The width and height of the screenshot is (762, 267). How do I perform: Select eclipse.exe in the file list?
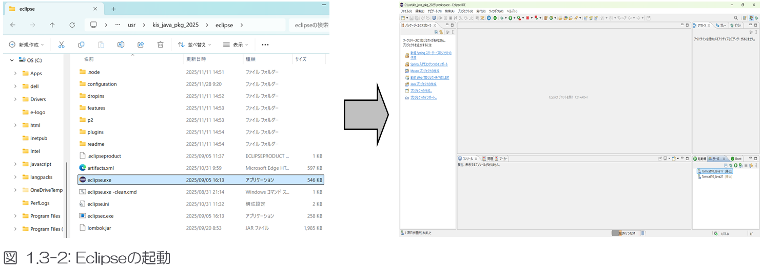pos(99,180)
